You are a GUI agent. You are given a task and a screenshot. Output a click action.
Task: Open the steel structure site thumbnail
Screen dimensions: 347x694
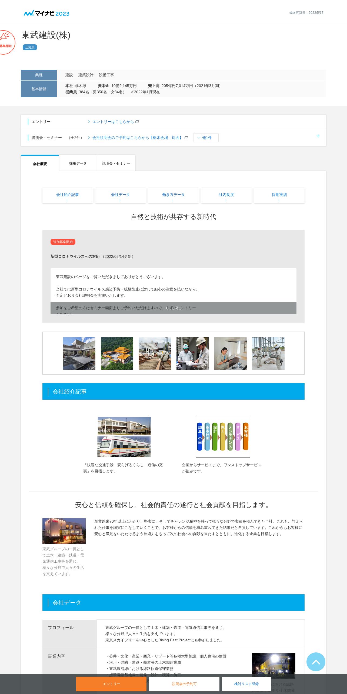coord(268,353)
